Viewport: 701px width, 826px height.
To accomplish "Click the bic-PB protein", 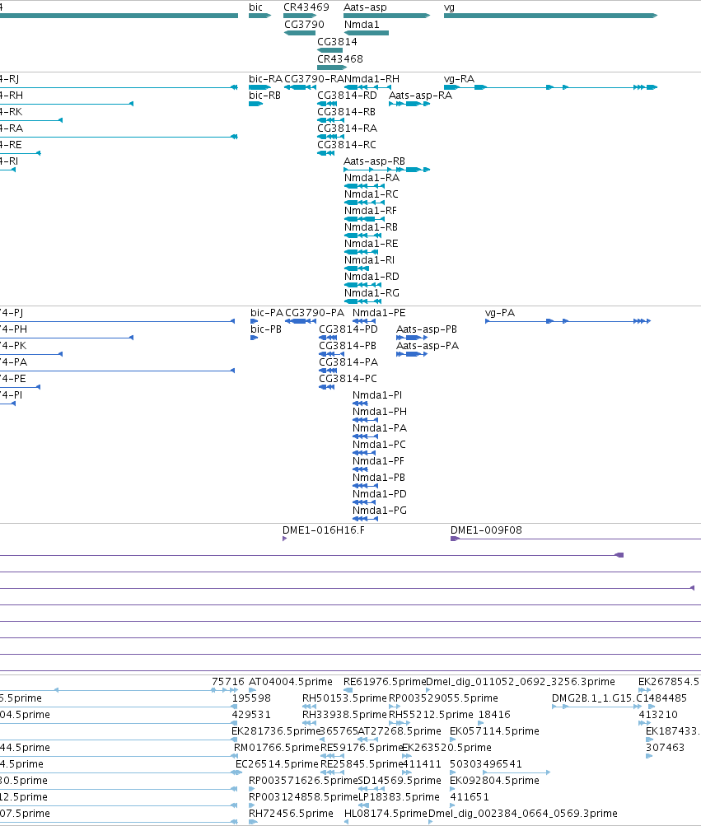I will tap(254, 338).
